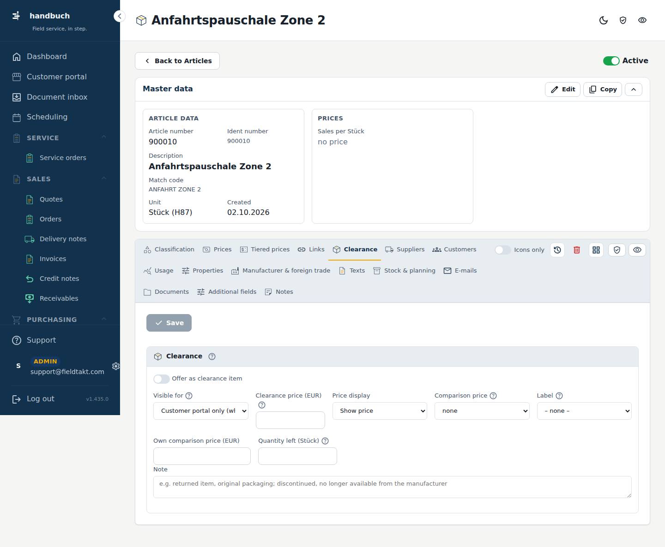
Task: Click Log out in sidebar
Action: (x=40, y=399)
